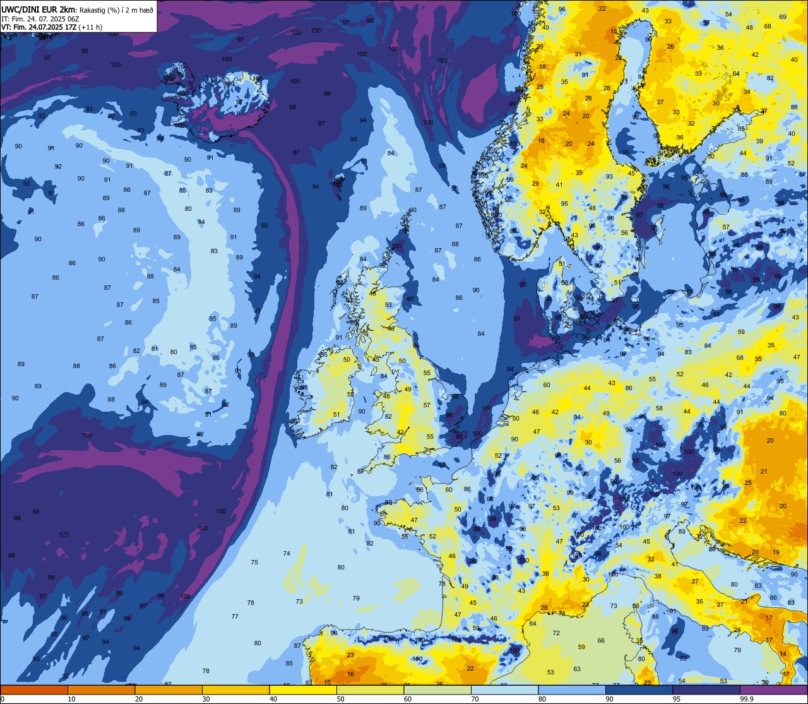
Task: Click the 90–95 medium blue legend swatch
Action: click(639, 689)
